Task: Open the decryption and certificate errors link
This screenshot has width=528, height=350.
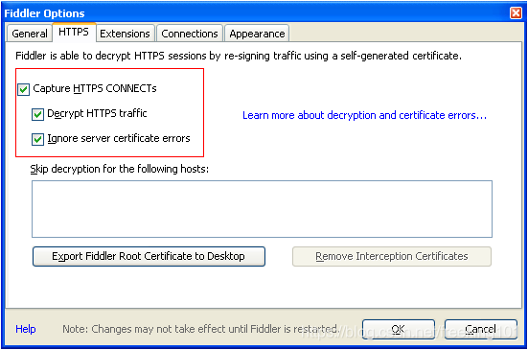Action: [364, 115]
